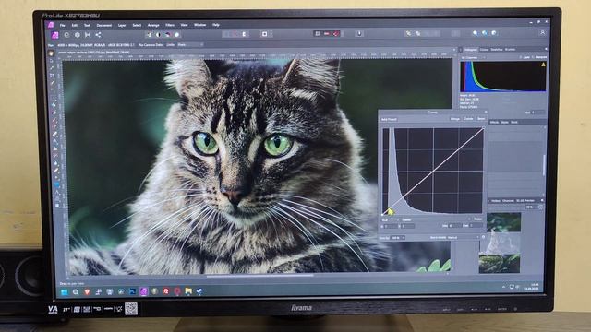Click Delete in the Curves dialog
The image size is (591, 332).
(468, 119)
